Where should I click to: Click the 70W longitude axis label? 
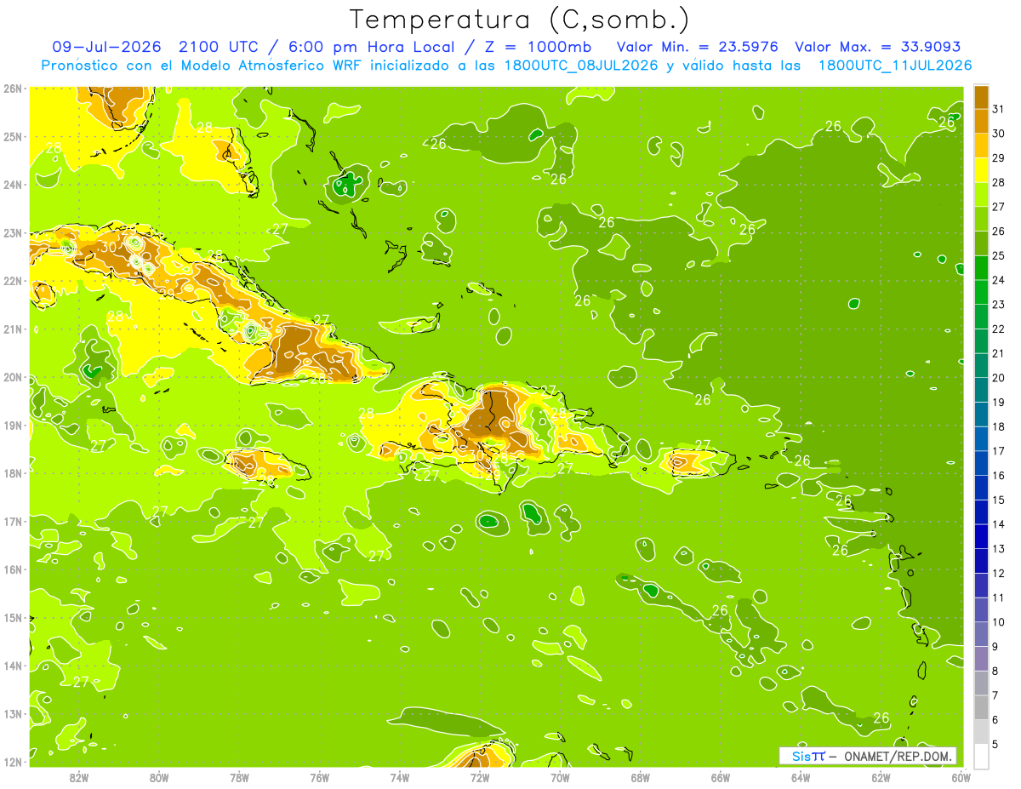(560, 777)
